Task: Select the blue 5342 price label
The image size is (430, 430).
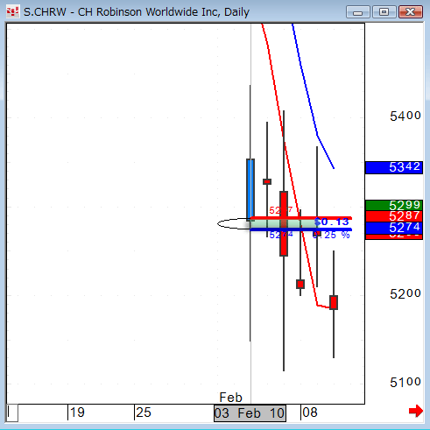Action: tap(394, 167)
